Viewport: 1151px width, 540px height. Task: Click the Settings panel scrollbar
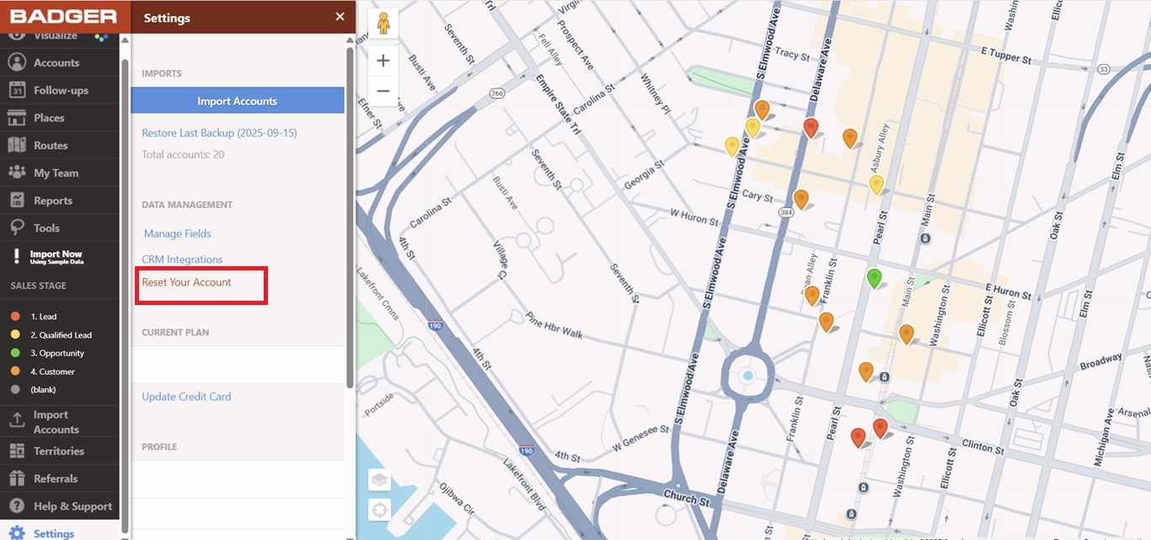tap(350, 211)
